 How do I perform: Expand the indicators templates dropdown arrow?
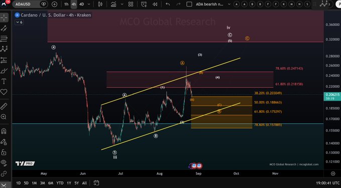pyautogui.click(x=122, y=4)
